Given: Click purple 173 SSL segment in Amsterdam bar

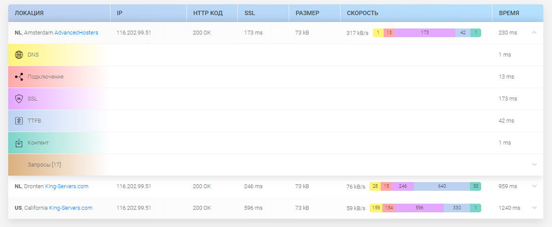Looking at the screenshot, I should point(425,33).
